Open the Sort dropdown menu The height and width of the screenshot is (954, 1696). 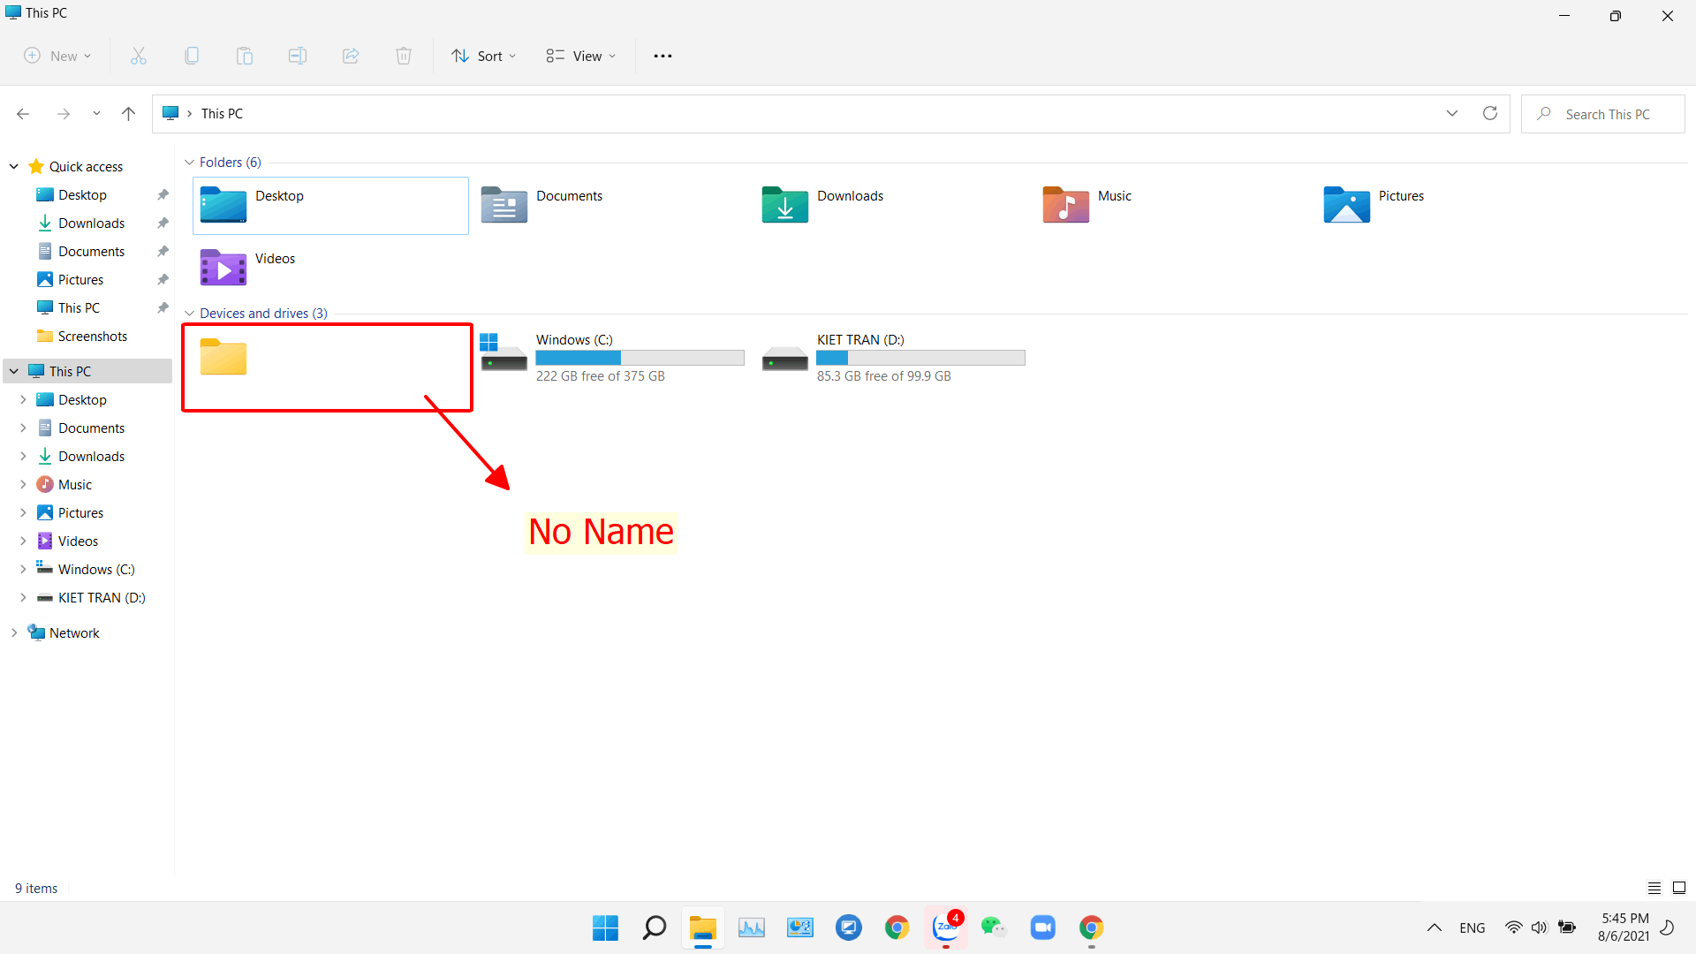pos(484,56)
